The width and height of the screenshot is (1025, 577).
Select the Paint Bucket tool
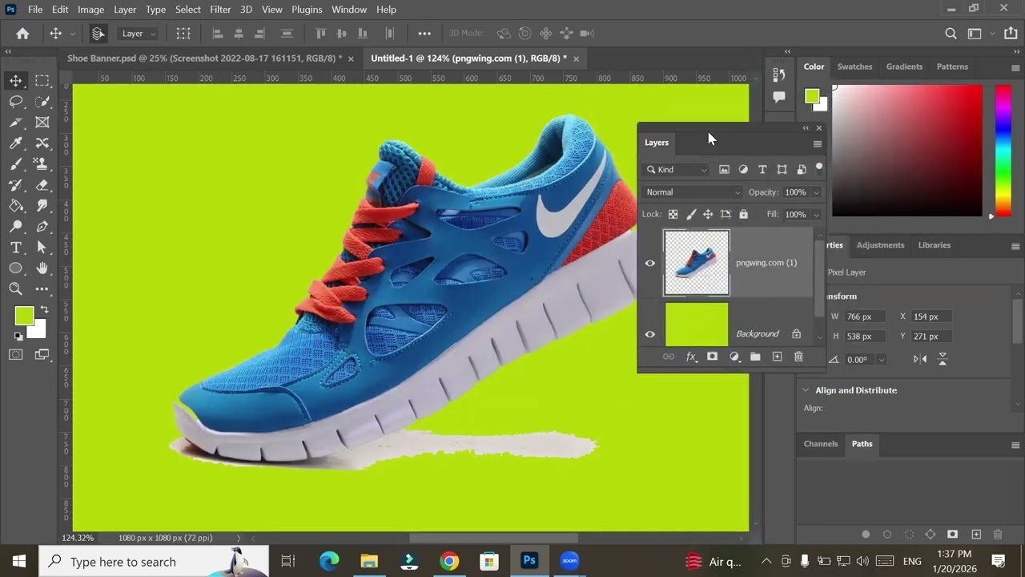coord(16,205)
